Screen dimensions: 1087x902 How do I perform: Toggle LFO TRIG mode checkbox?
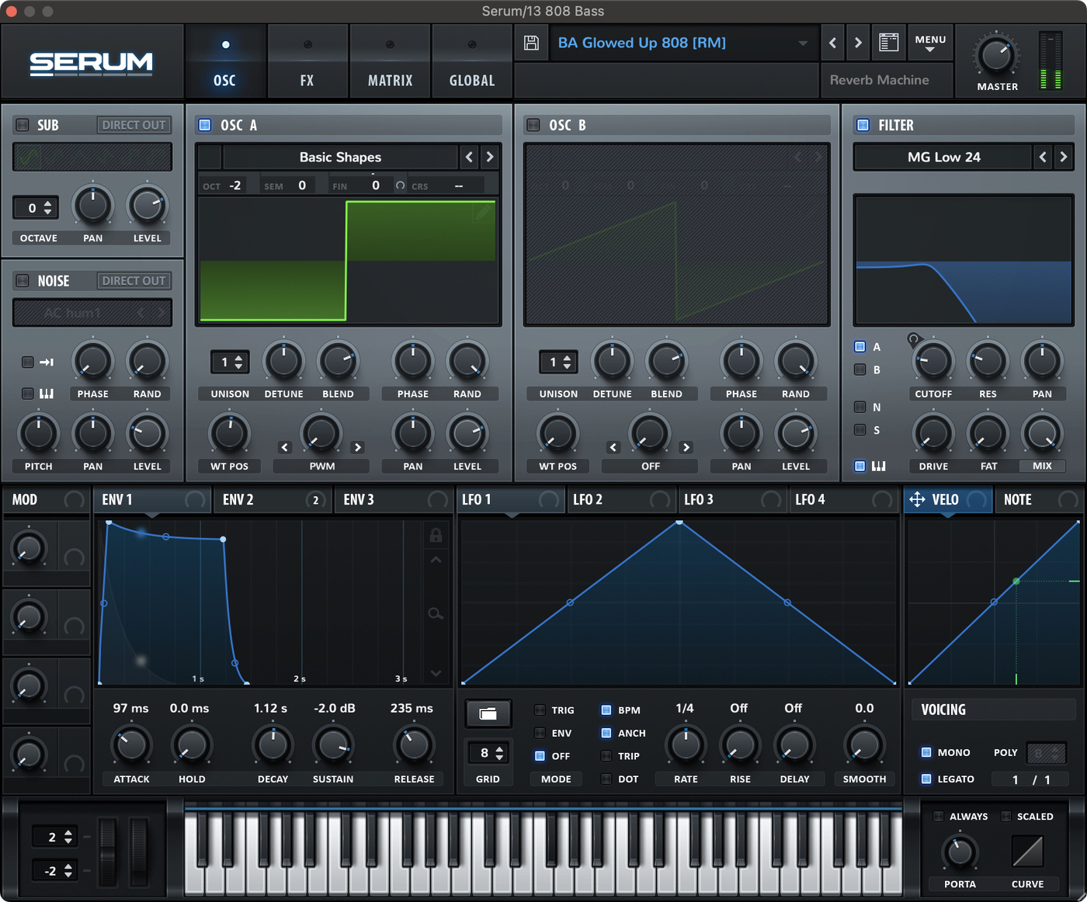(x=540, y=709)
